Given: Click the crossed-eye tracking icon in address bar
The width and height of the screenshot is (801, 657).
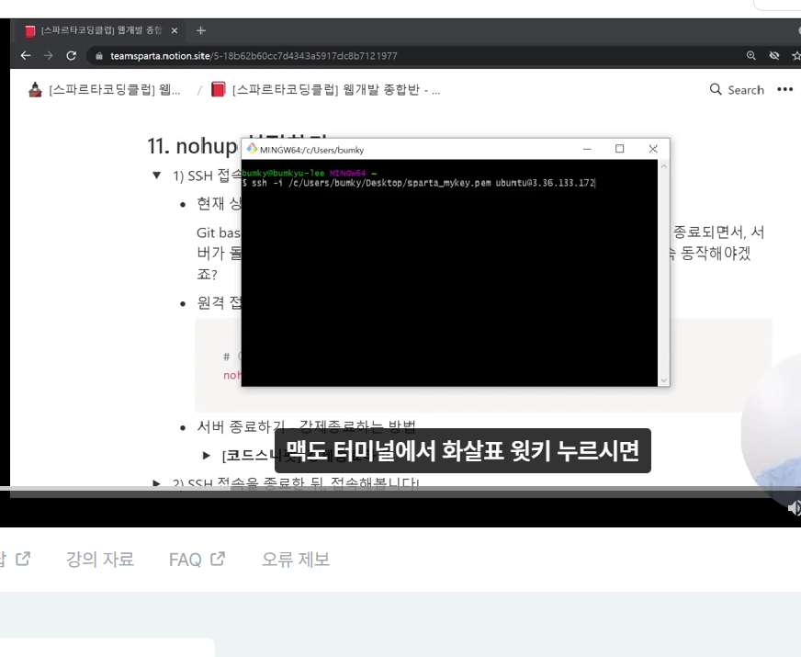Looking at the screenshot, I should pyautogui.click(x=774, y=56).
